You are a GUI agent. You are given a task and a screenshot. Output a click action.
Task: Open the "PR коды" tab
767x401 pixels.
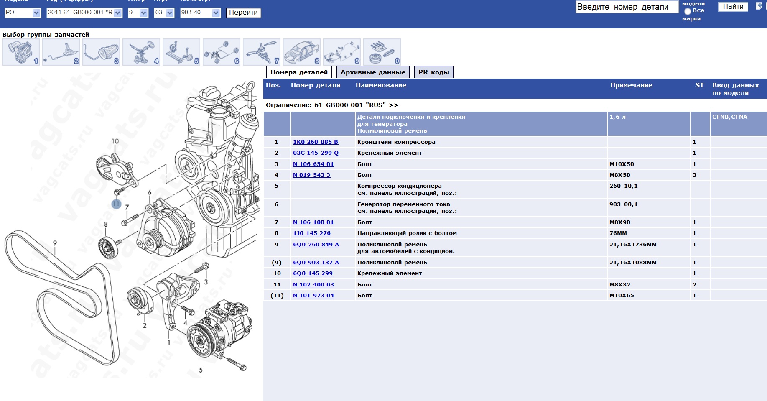[x=433, y=72]
